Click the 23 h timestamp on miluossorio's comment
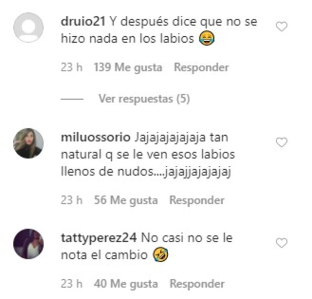 71,200
